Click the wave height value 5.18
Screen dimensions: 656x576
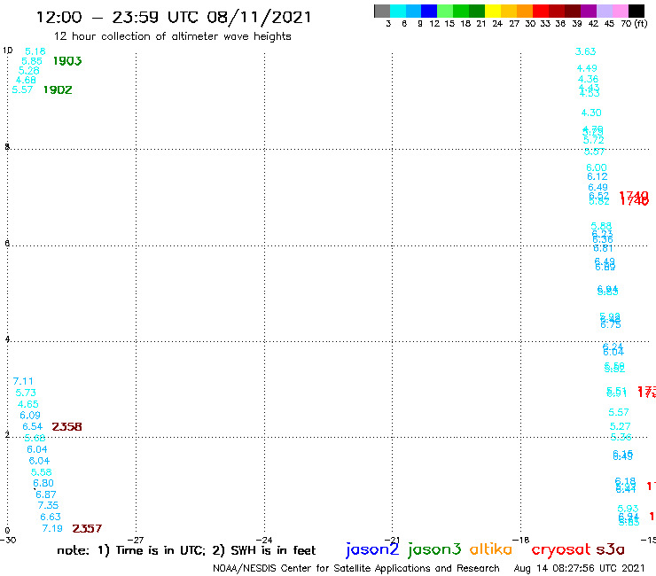point(35,51)
